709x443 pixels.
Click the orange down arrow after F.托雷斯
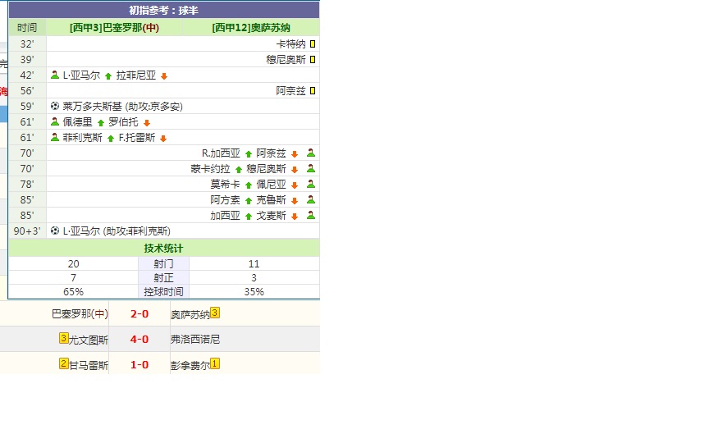tap(163, 139)
